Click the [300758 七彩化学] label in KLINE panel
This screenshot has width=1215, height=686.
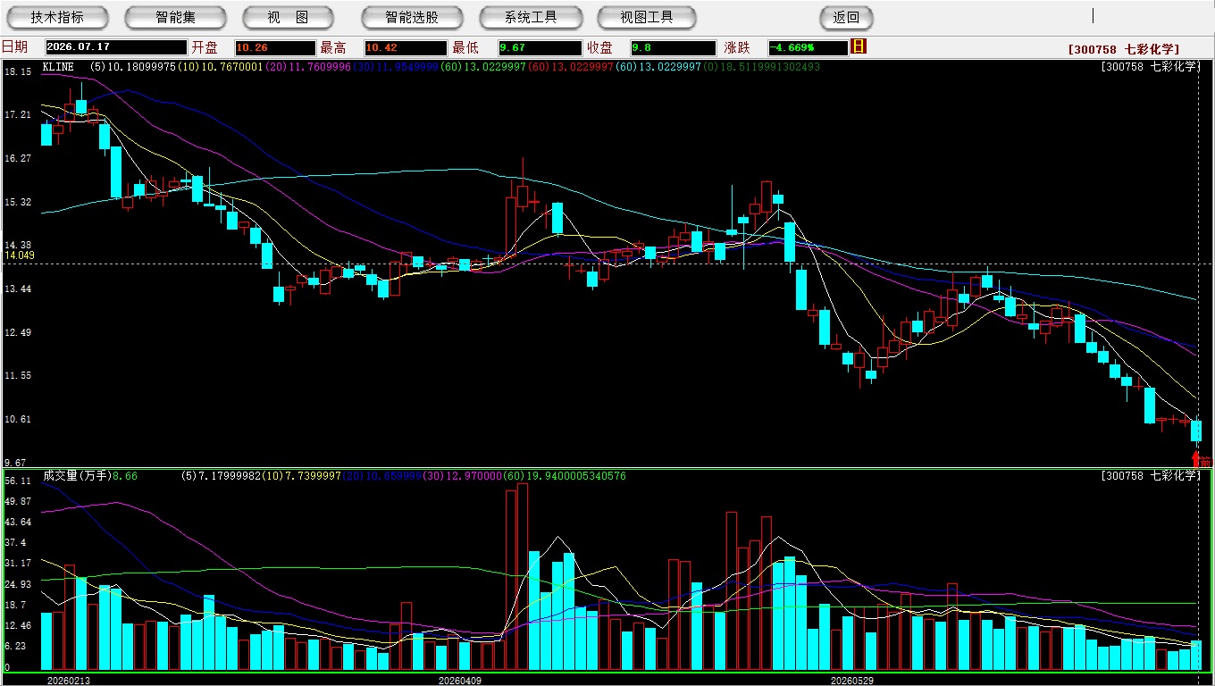pyautogui.click(x=1150, y=67)
